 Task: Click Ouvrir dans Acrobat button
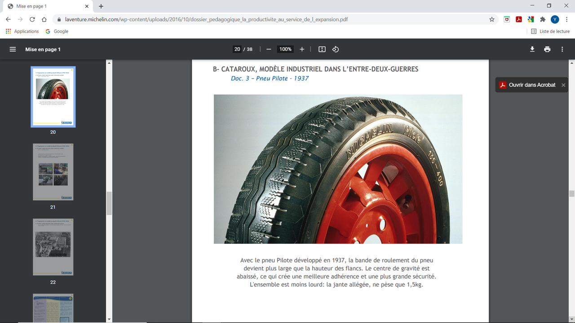pyautogui.click(x=527, y=85)
